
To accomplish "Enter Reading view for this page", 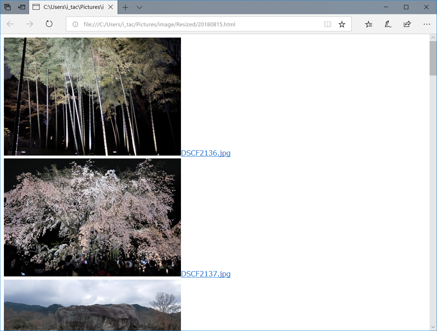I will pyautogui.click(x=328, y=24).
